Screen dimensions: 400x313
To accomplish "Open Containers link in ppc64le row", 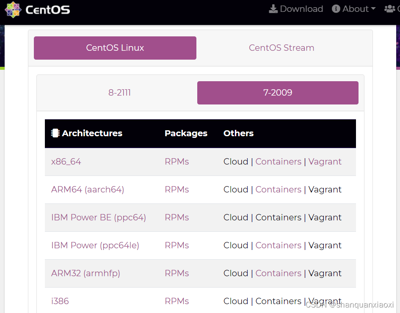I will click(x=279, y=245).
